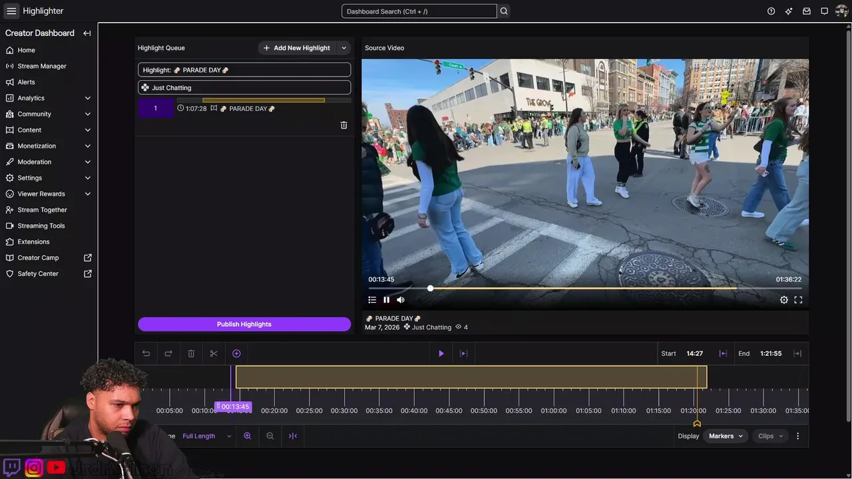The width and height of the screenshot is (852, 479).
Task: Set start to playhead icon
Action: point(723,353)
